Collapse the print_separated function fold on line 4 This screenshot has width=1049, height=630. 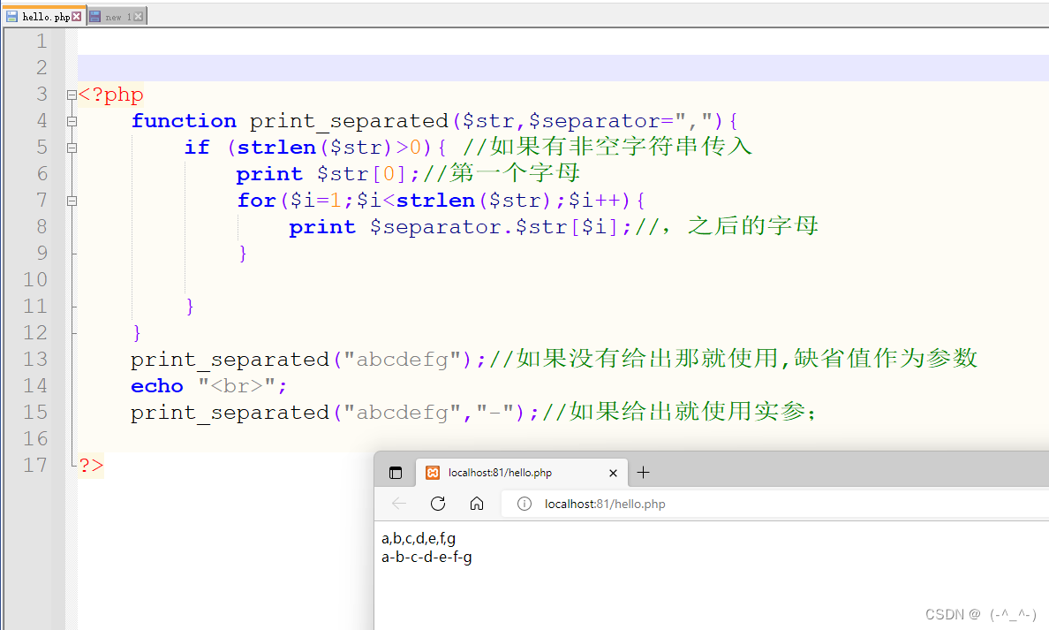click(x=71, y=121)
